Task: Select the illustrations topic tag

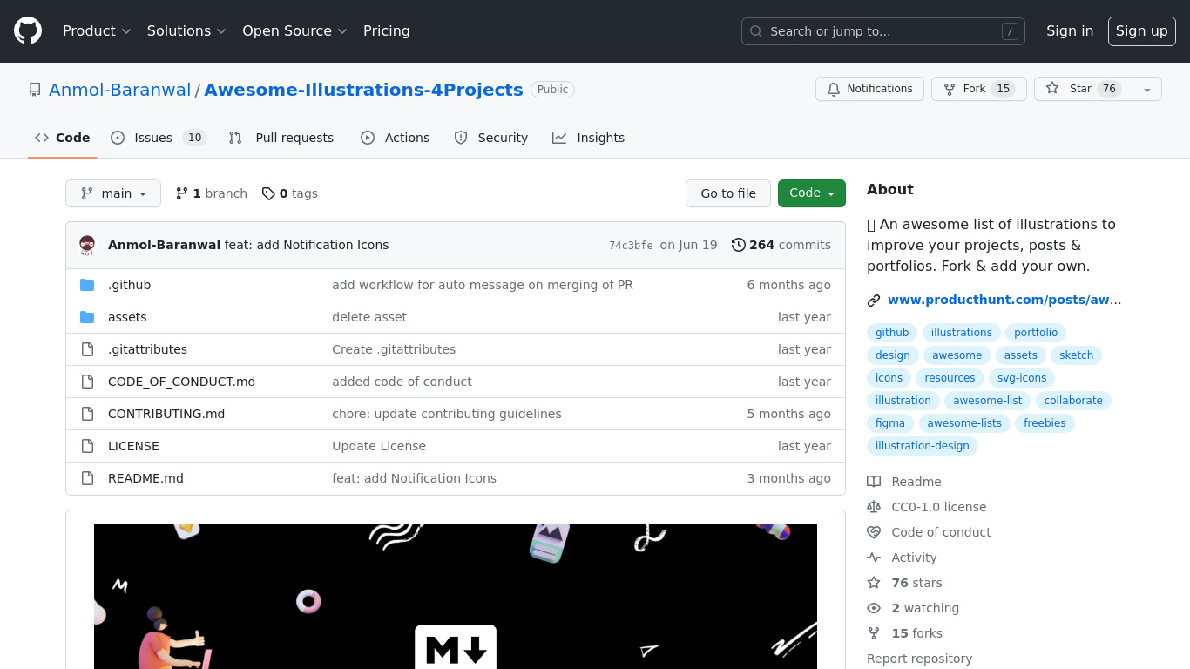Action: click(961, 333)
